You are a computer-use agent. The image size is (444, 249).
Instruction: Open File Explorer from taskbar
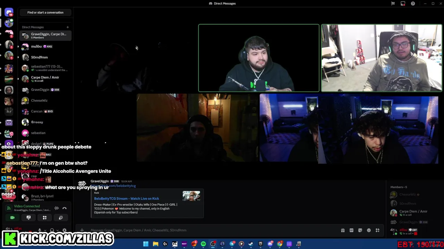click(156, 244)
